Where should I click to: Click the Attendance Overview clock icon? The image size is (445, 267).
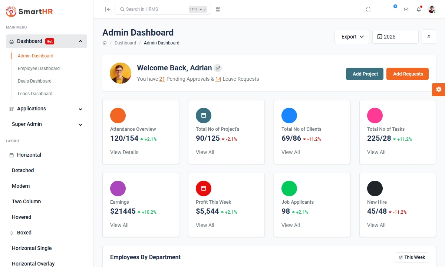click(x=118, y=115)
